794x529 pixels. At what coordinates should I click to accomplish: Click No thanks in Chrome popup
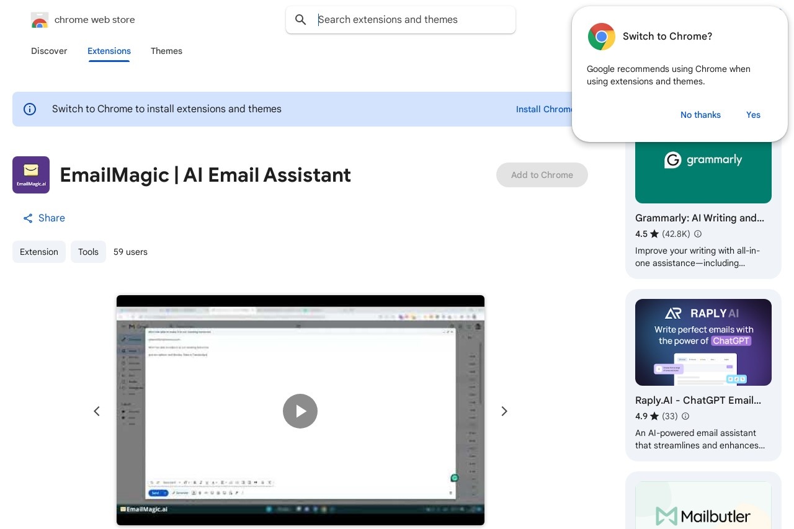tap(700, 115)
